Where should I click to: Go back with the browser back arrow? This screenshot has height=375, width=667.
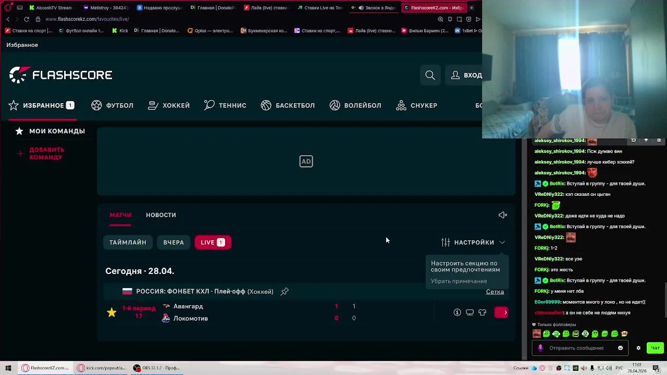(x=8, y=19)
